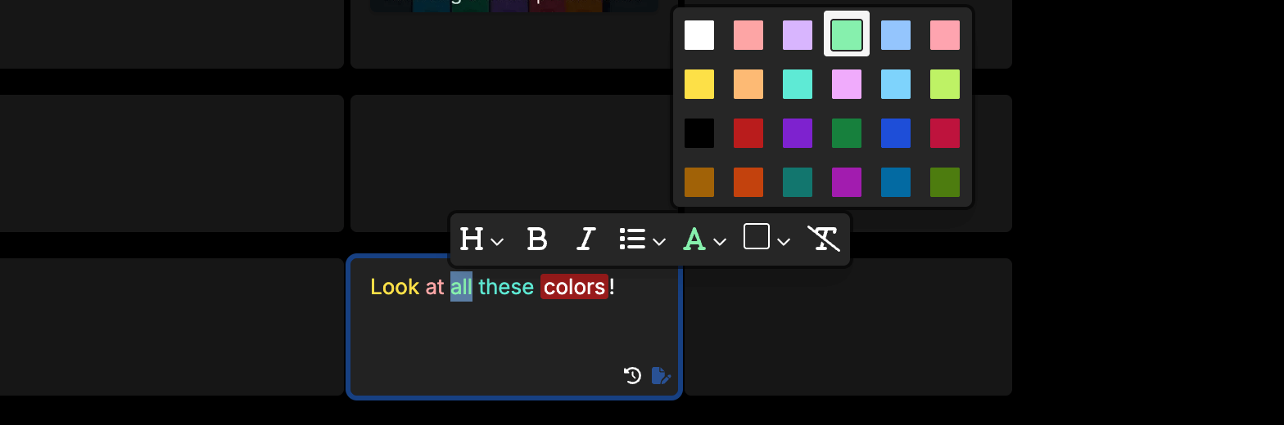The height and width of the screenshot is (425, 1284).
Task: Click the text color letter A icon
Action: [694, 239]
